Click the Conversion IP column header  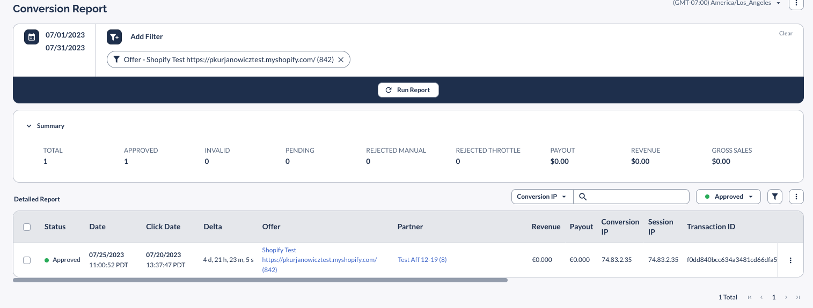click(x=620, y=227)
